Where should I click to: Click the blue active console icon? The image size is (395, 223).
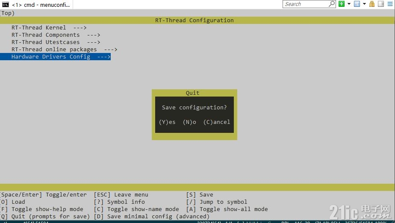tap(357, 4)
